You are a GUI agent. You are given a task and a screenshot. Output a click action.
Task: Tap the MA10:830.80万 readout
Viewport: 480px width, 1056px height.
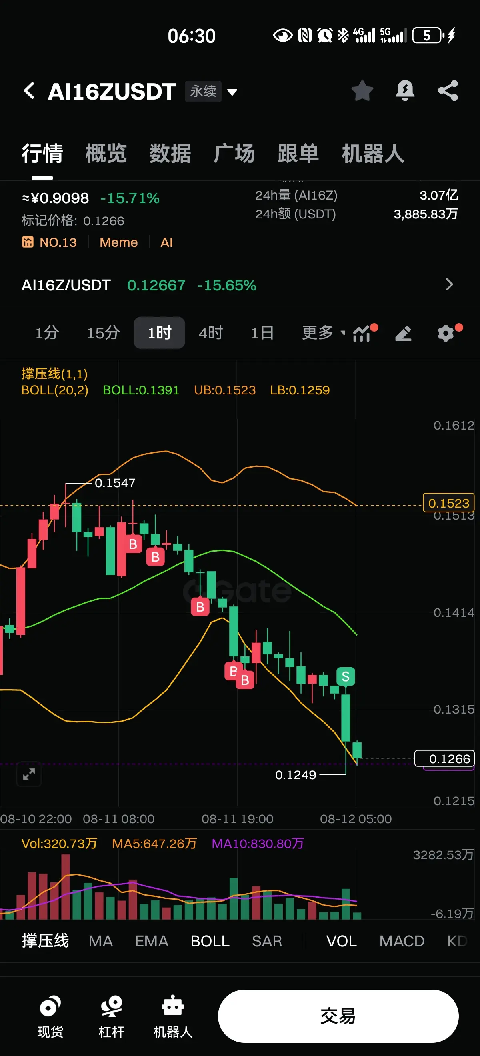click(x=258, y=843)
